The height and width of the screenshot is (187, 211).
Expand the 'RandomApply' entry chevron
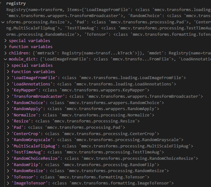(8, 109)
